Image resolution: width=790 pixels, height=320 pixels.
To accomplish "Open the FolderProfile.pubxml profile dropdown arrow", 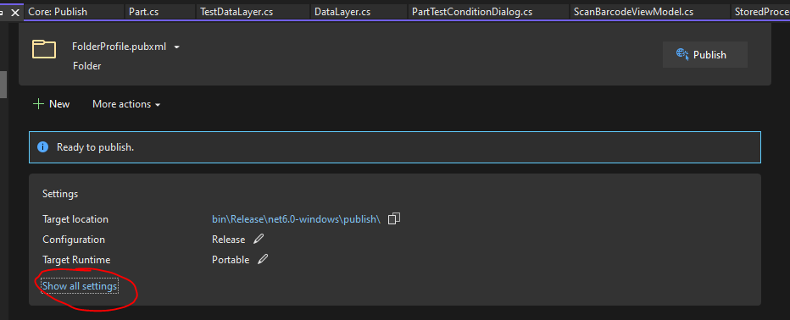I will pyautogui.click(x=177, y=47).
